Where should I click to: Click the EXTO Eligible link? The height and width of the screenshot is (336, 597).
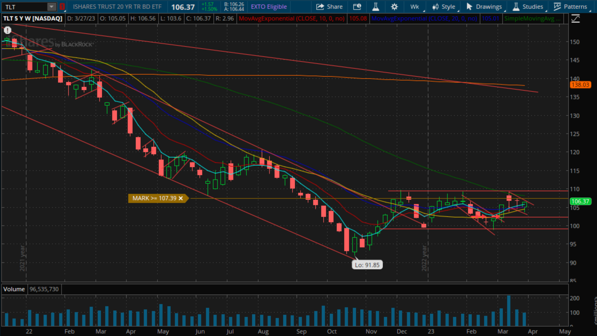269,7
